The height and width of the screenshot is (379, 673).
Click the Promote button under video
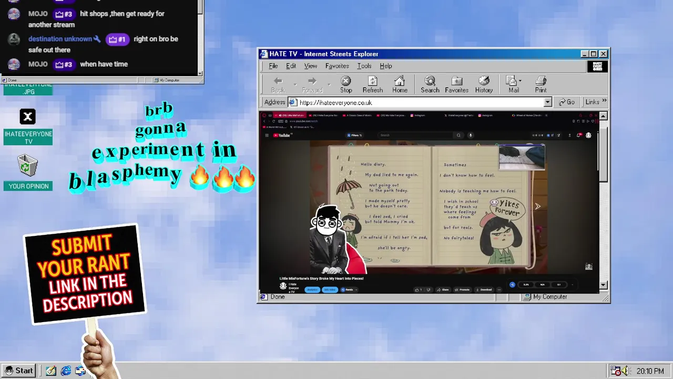coord(463,290)
